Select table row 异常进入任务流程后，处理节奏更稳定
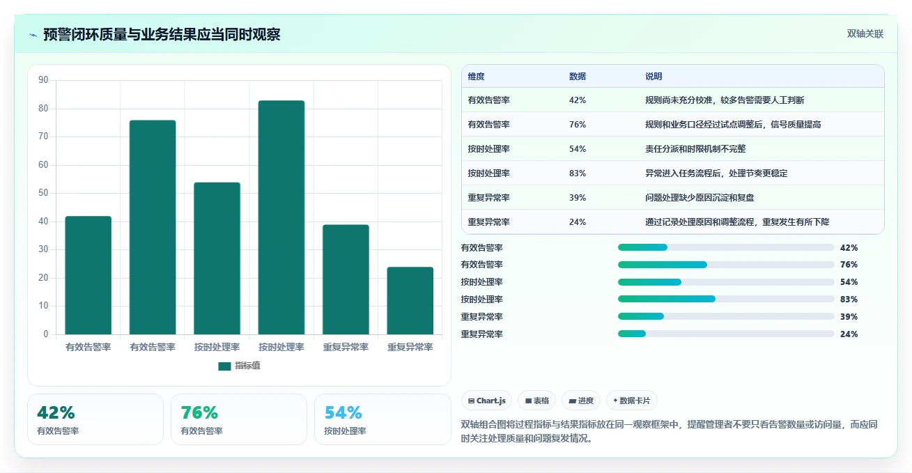 pos(673,173)
